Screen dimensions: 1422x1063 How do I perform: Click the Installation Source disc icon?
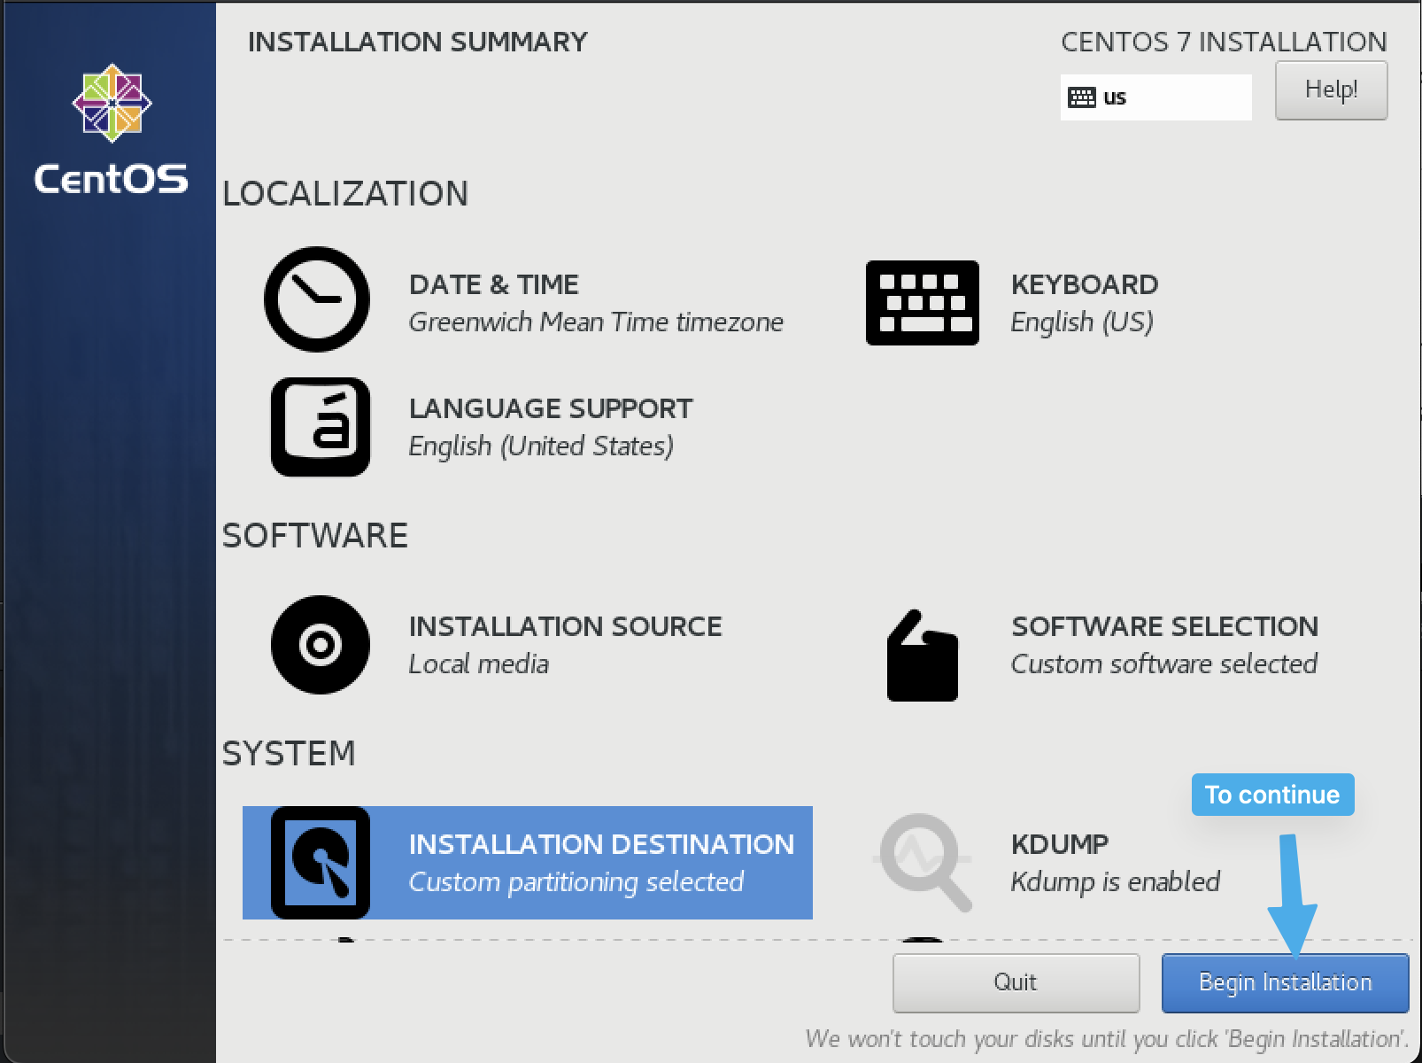(321, 644)
